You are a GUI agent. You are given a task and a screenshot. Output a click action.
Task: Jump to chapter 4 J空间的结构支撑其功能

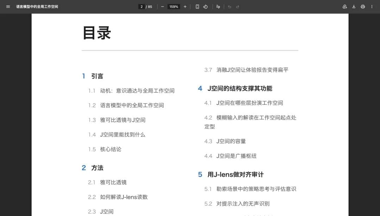coord(235,89)
